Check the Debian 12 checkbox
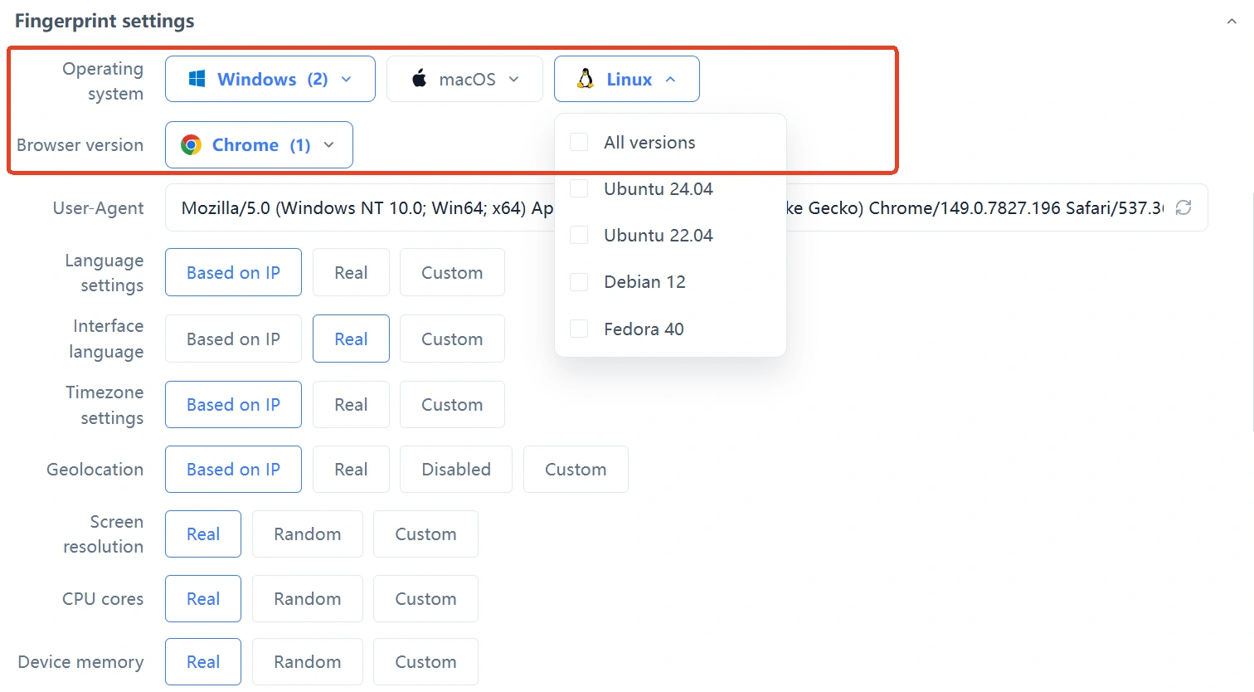This screenshot has height=692, width=1254. point(579,282)
